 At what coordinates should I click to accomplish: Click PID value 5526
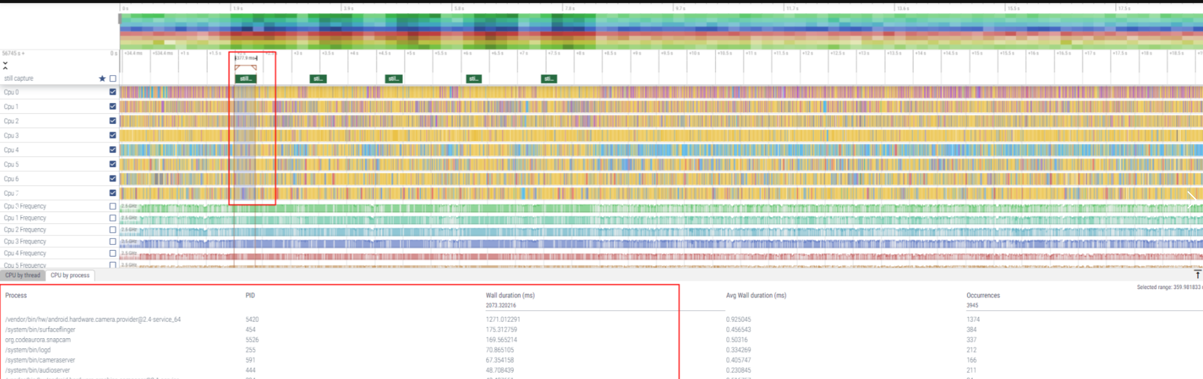point(252,339)
